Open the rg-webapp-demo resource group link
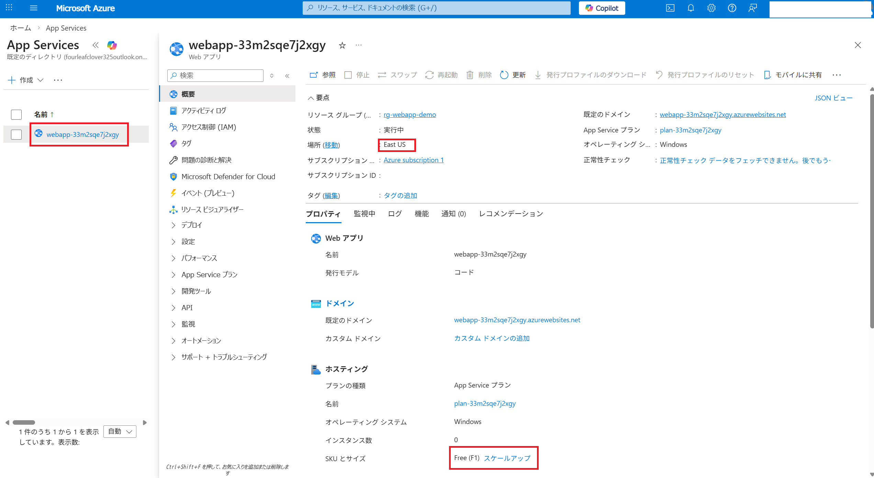The image size is (874, 478). click(x=410, y=115)
